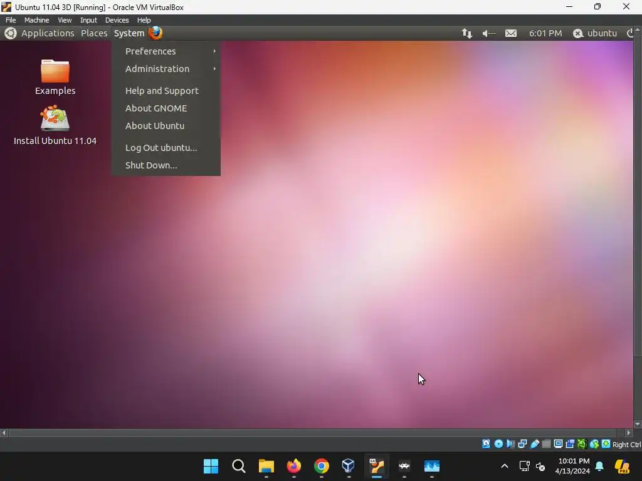Screen dimensions: 642x481
Task: Open Firefox from the Windows taskbar
Action: click(x=293, y=466)
